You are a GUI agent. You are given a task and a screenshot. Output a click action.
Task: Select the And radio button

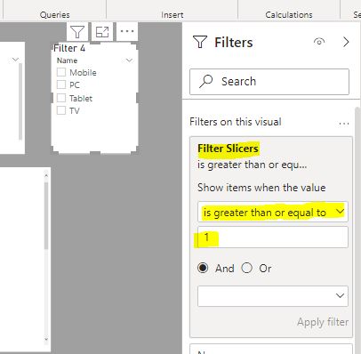pos(203,268)
